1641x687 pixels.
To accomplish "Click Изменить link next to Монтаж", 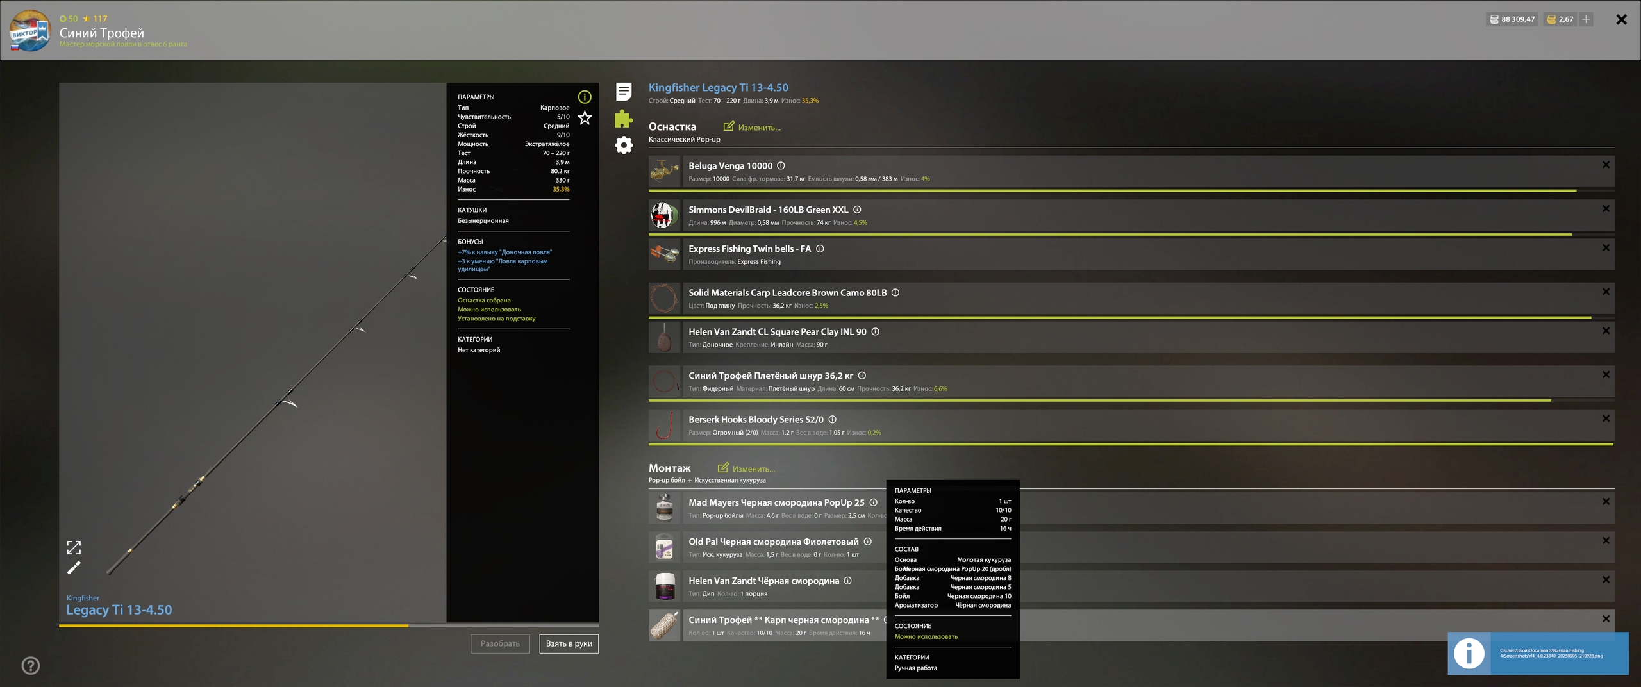I will (746, 468).
